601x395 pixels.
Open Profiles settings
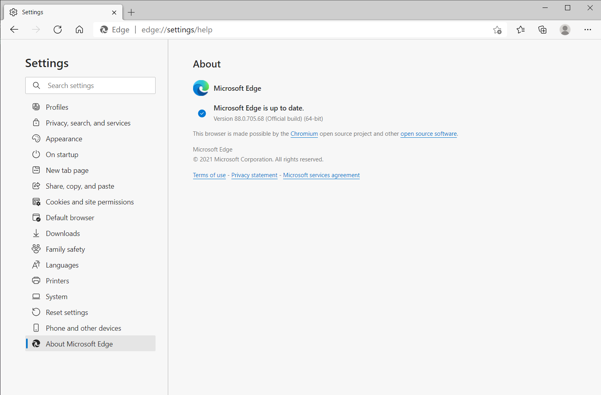(x=90, y=107)
